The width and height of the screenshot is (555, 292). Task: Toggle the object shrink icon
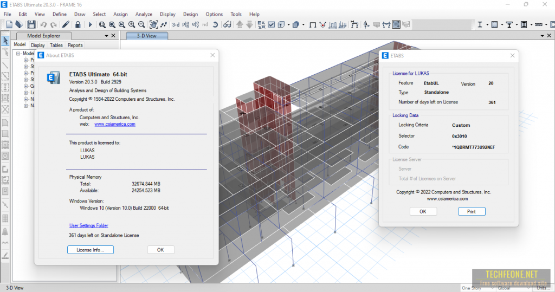(x=262, y=24)
